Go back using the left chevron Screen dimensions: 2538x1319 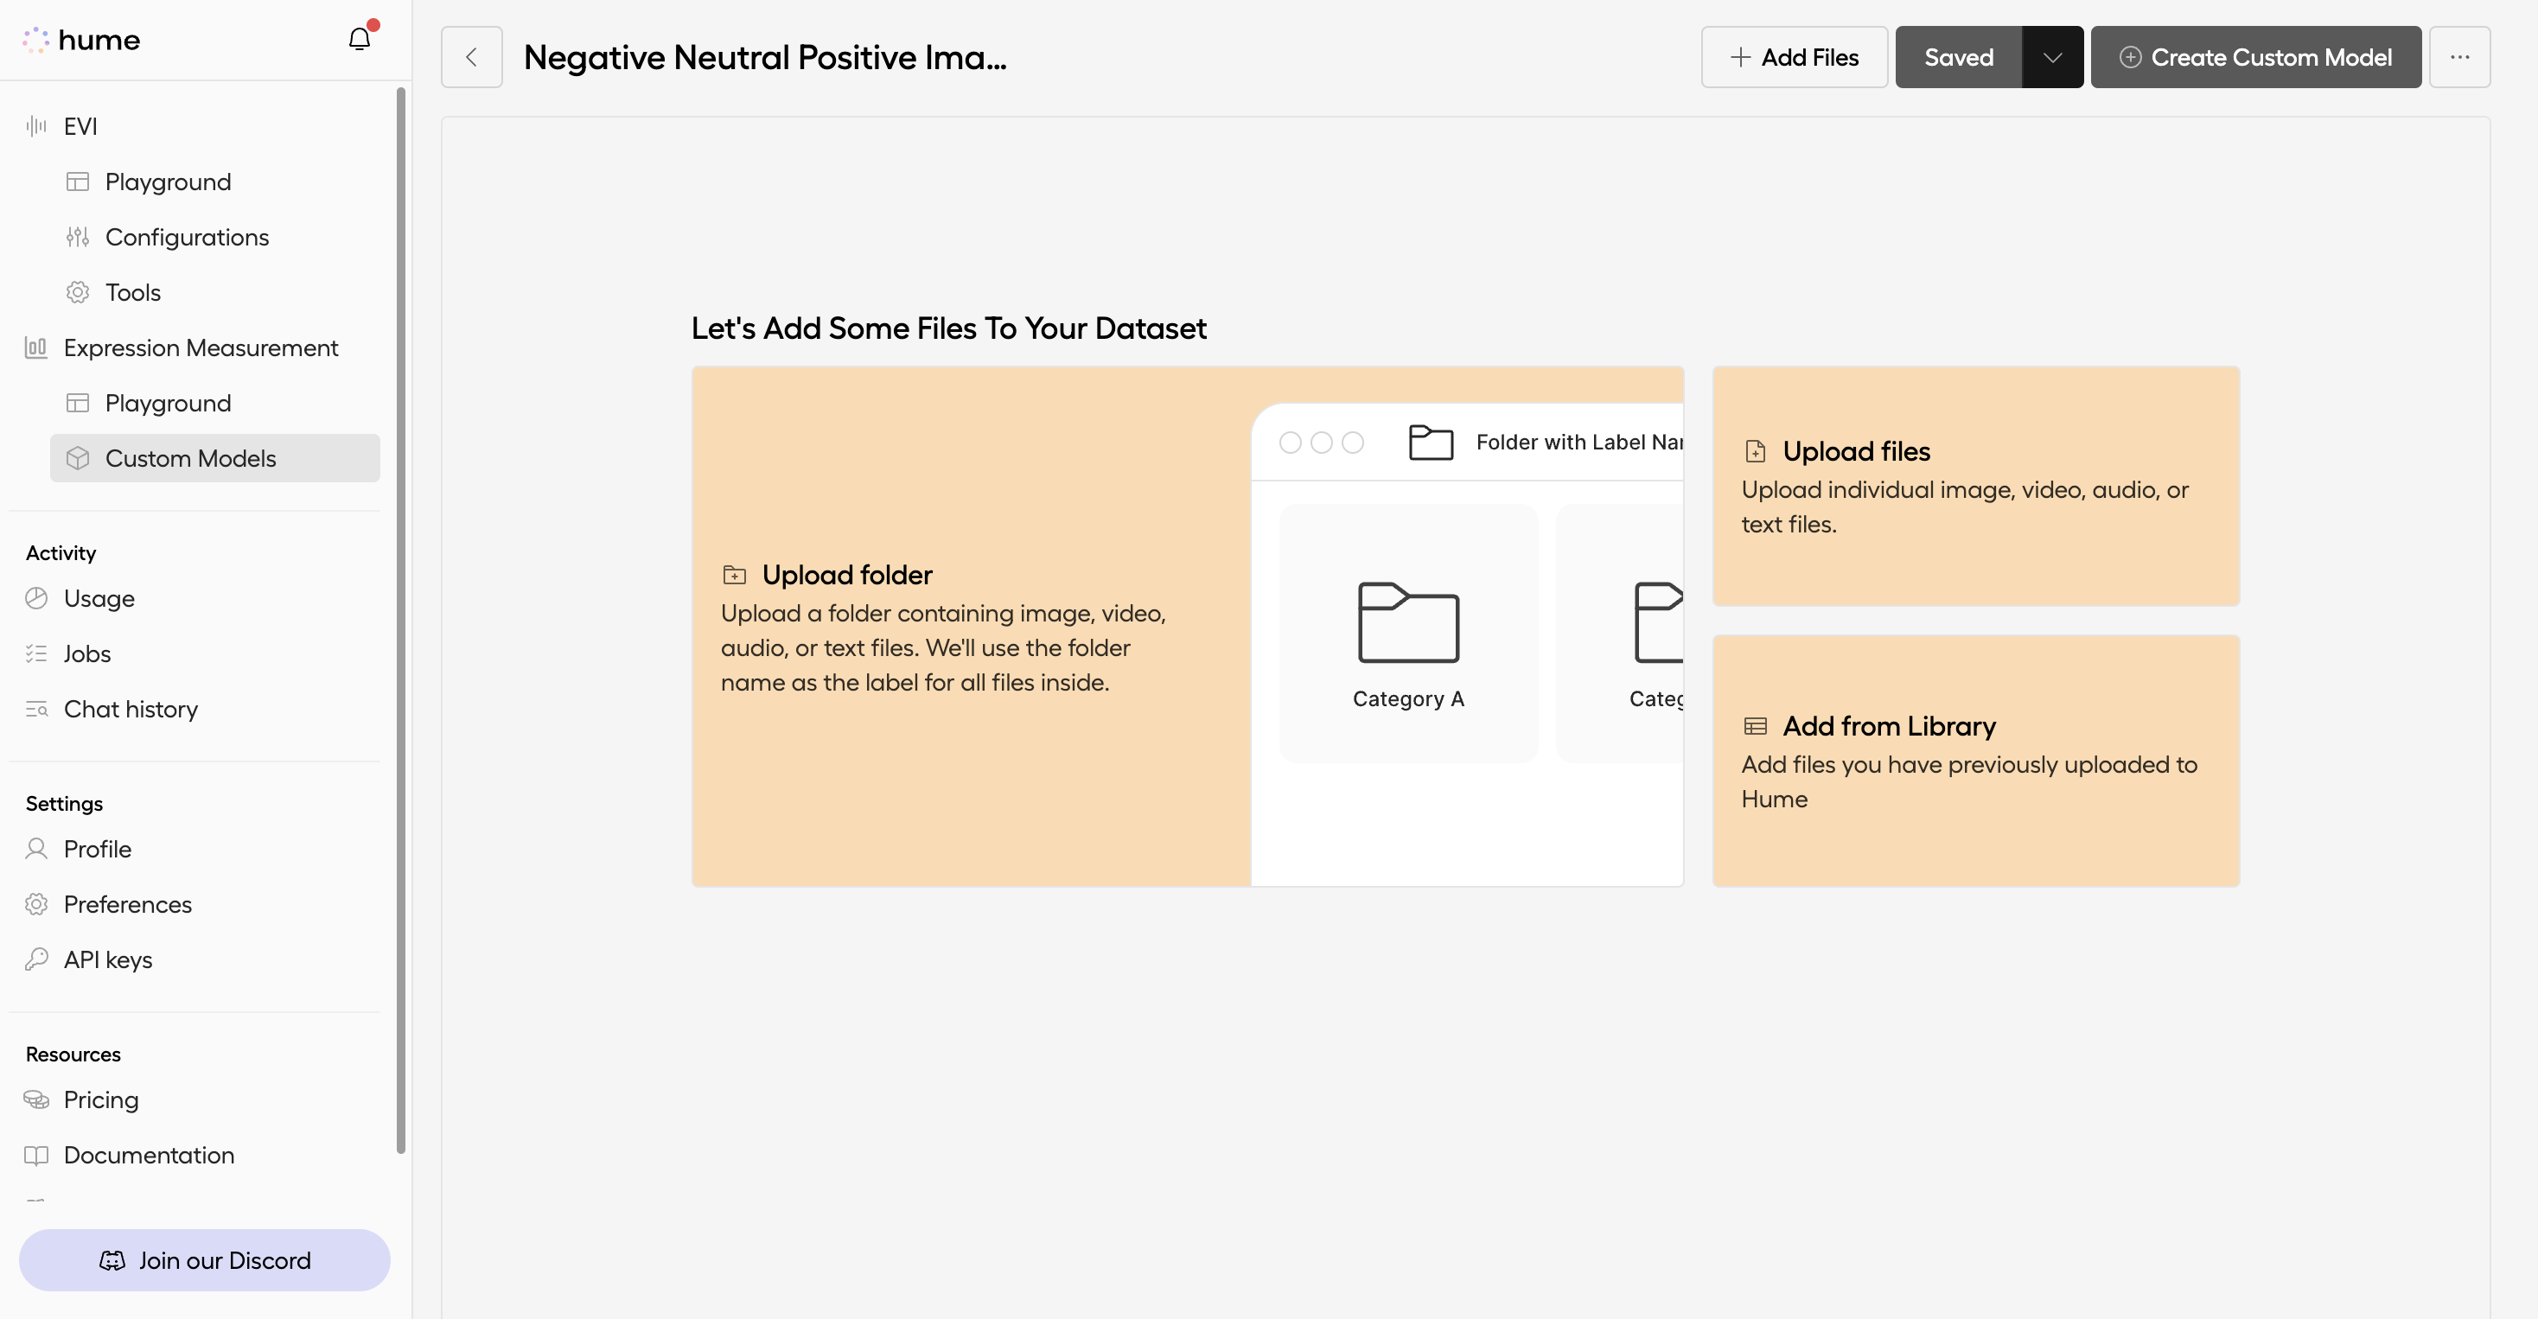pos(471,57)
